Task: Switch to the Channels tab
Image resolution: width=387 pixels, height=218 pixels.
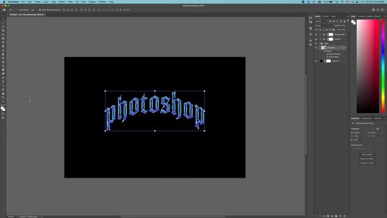Action: [x=326, y=16]
